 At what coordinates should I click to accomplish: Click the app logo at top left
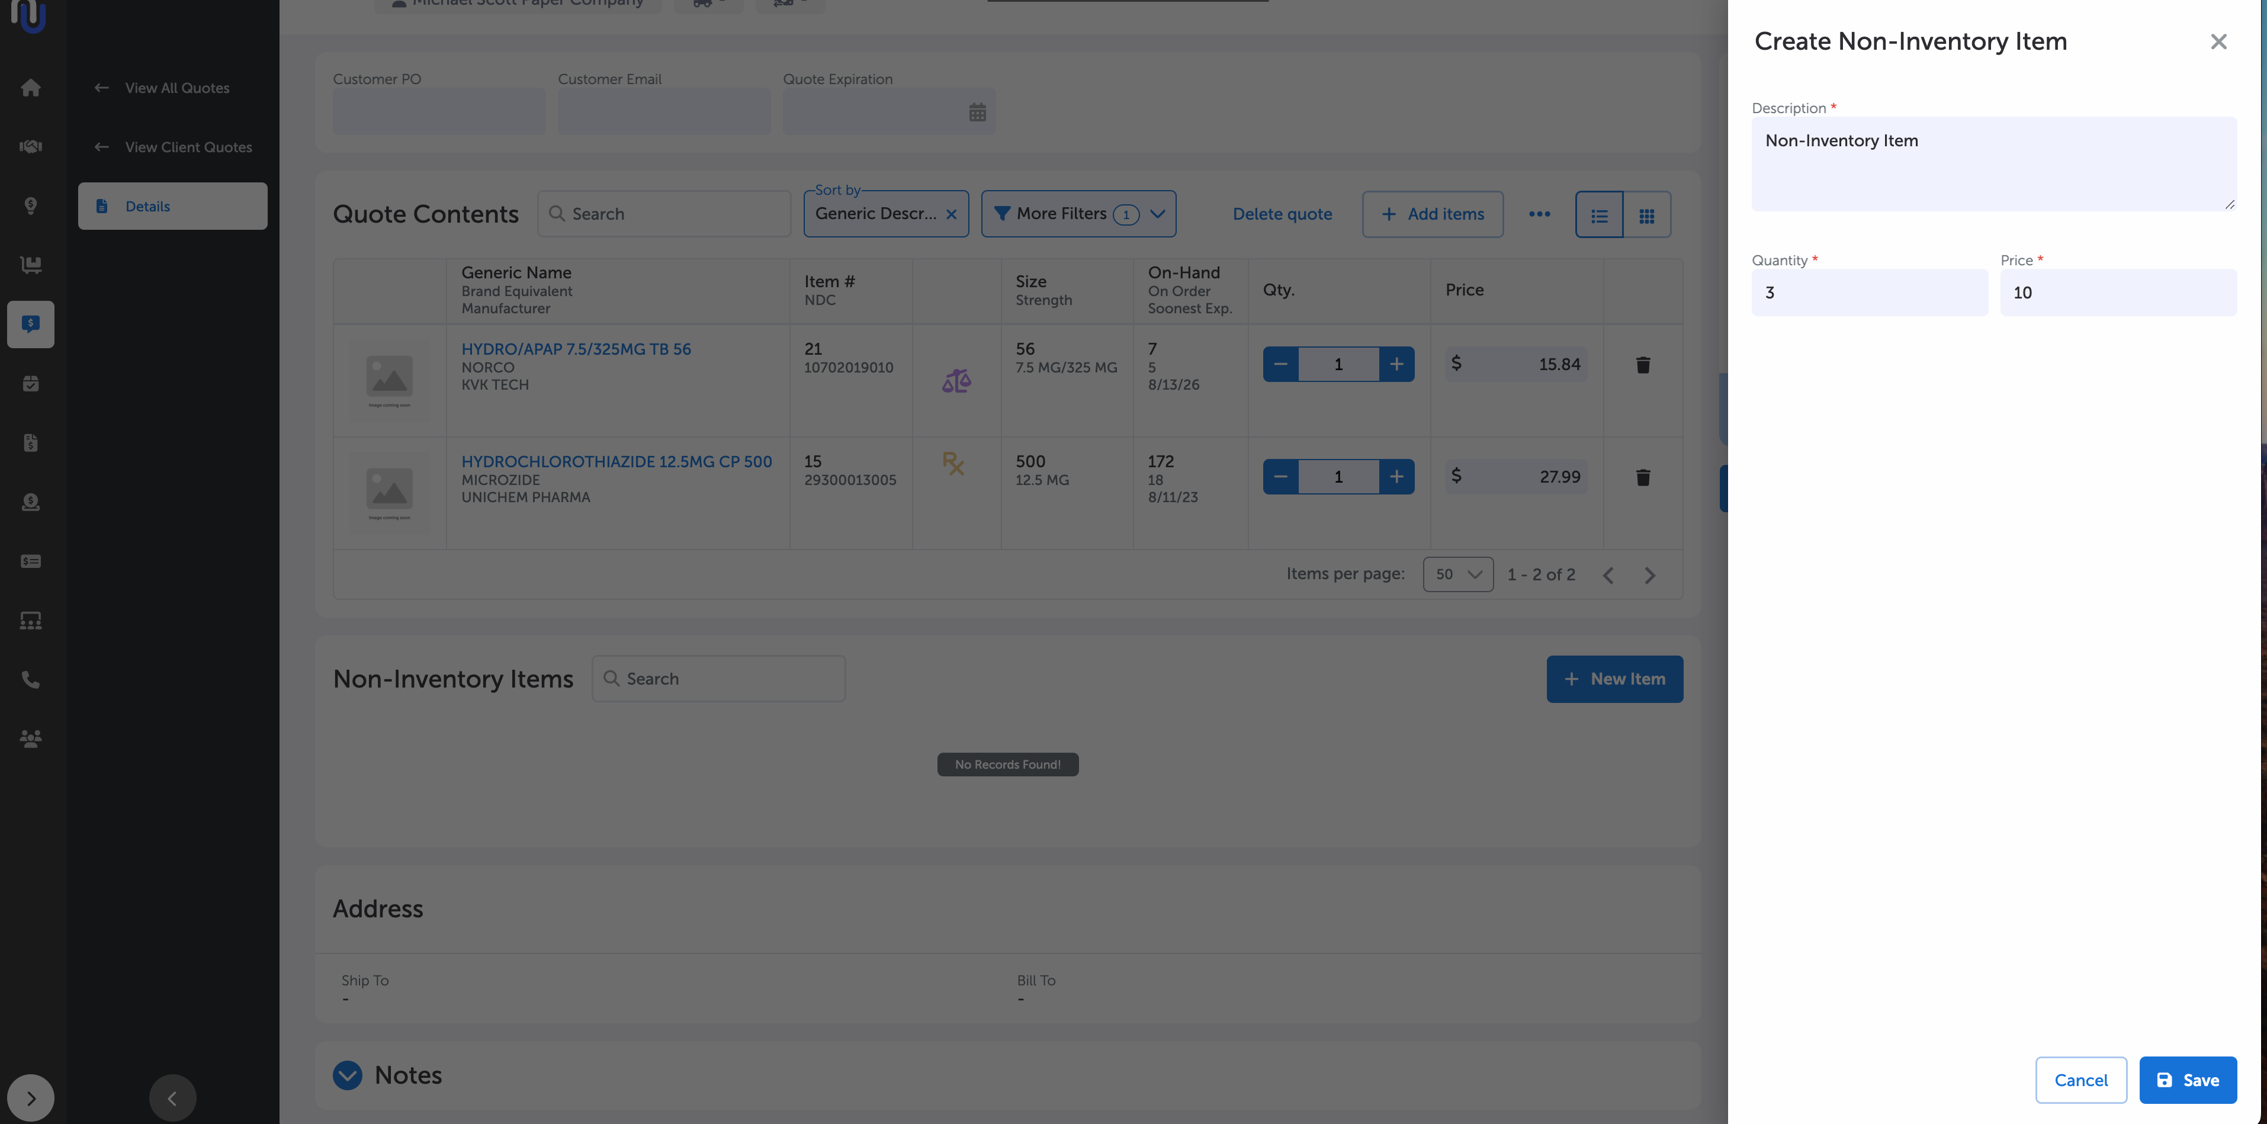[x=28, y=16]
